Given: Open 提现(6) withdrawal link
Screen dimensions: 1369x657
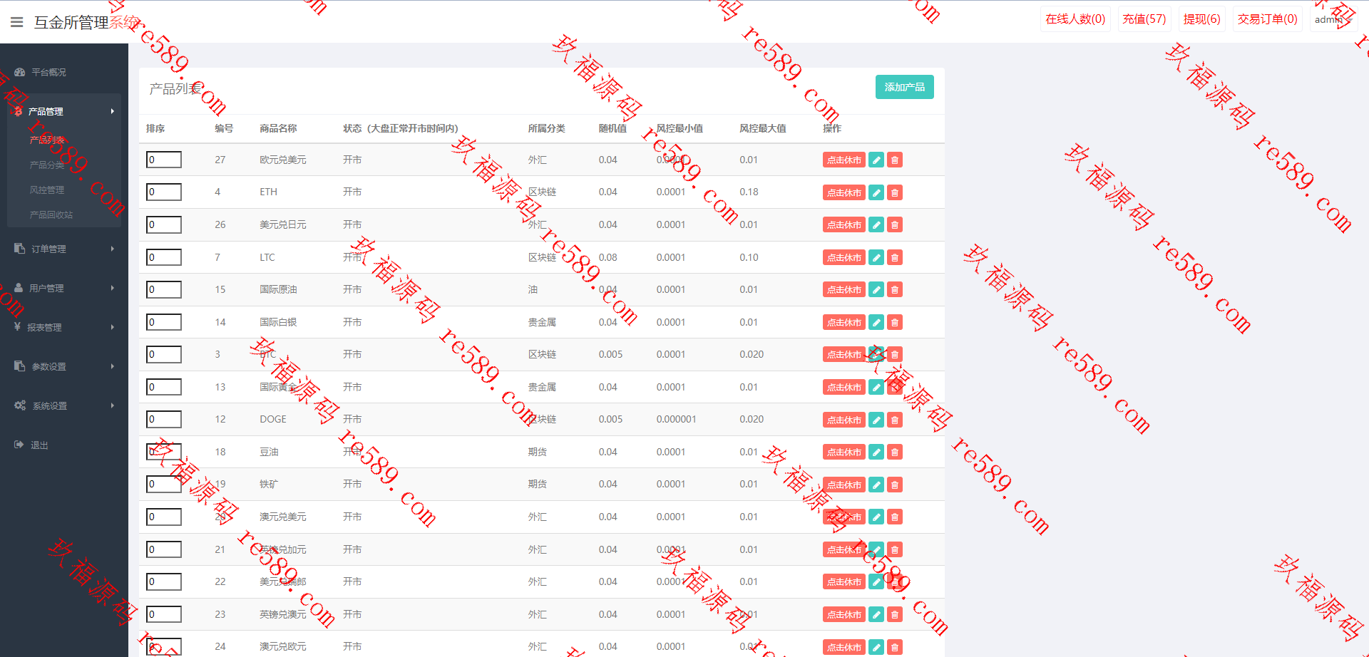Looking at the screenshot, I should 1202,19.
